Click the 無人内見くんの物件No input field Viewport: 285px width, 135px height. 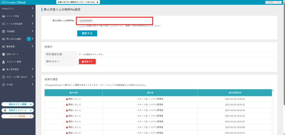(x=115, y=21)
